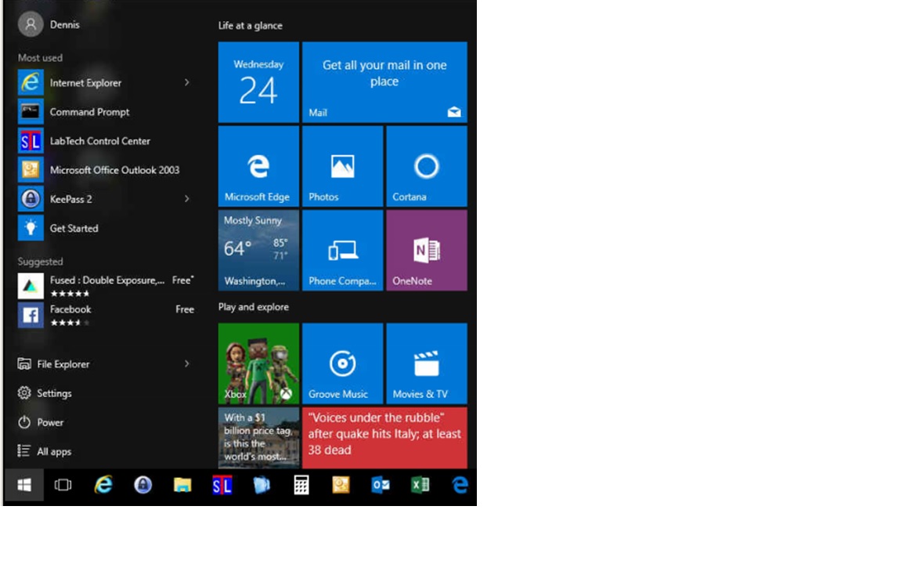Image resolution: width=902 pixels, height=564 pixels.
Task: Open the Photos tile
Action: (342, 164)
